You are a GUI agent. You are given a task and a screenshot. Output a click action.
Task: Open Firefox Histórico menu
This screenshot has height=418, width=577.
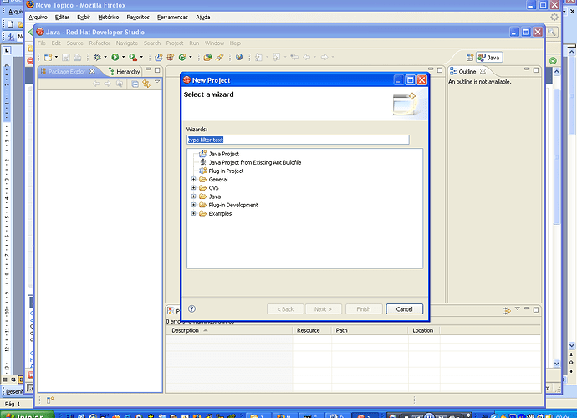click(109, 18)
